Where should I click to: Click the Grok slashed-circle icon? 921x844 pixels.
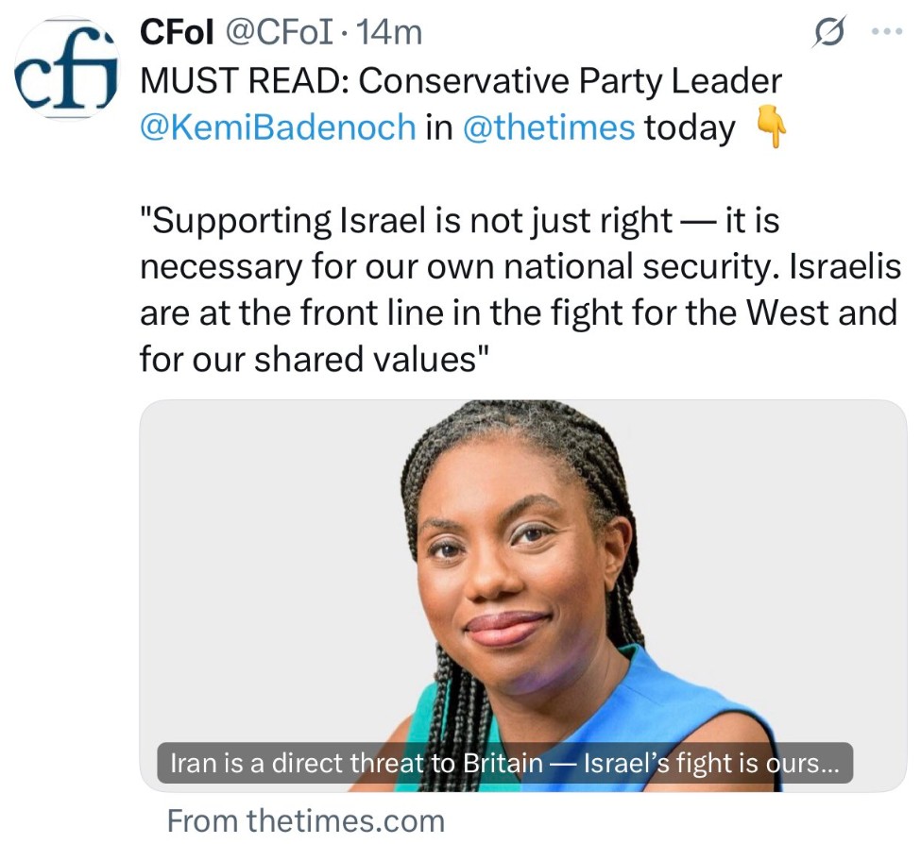click(827, 33)
